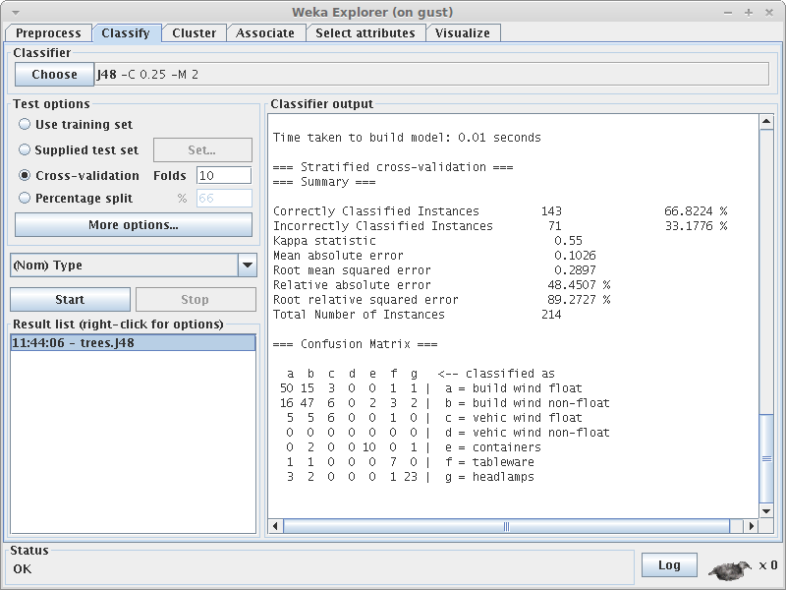
Task: Select Cross-validation radio button
Action: 24,176
